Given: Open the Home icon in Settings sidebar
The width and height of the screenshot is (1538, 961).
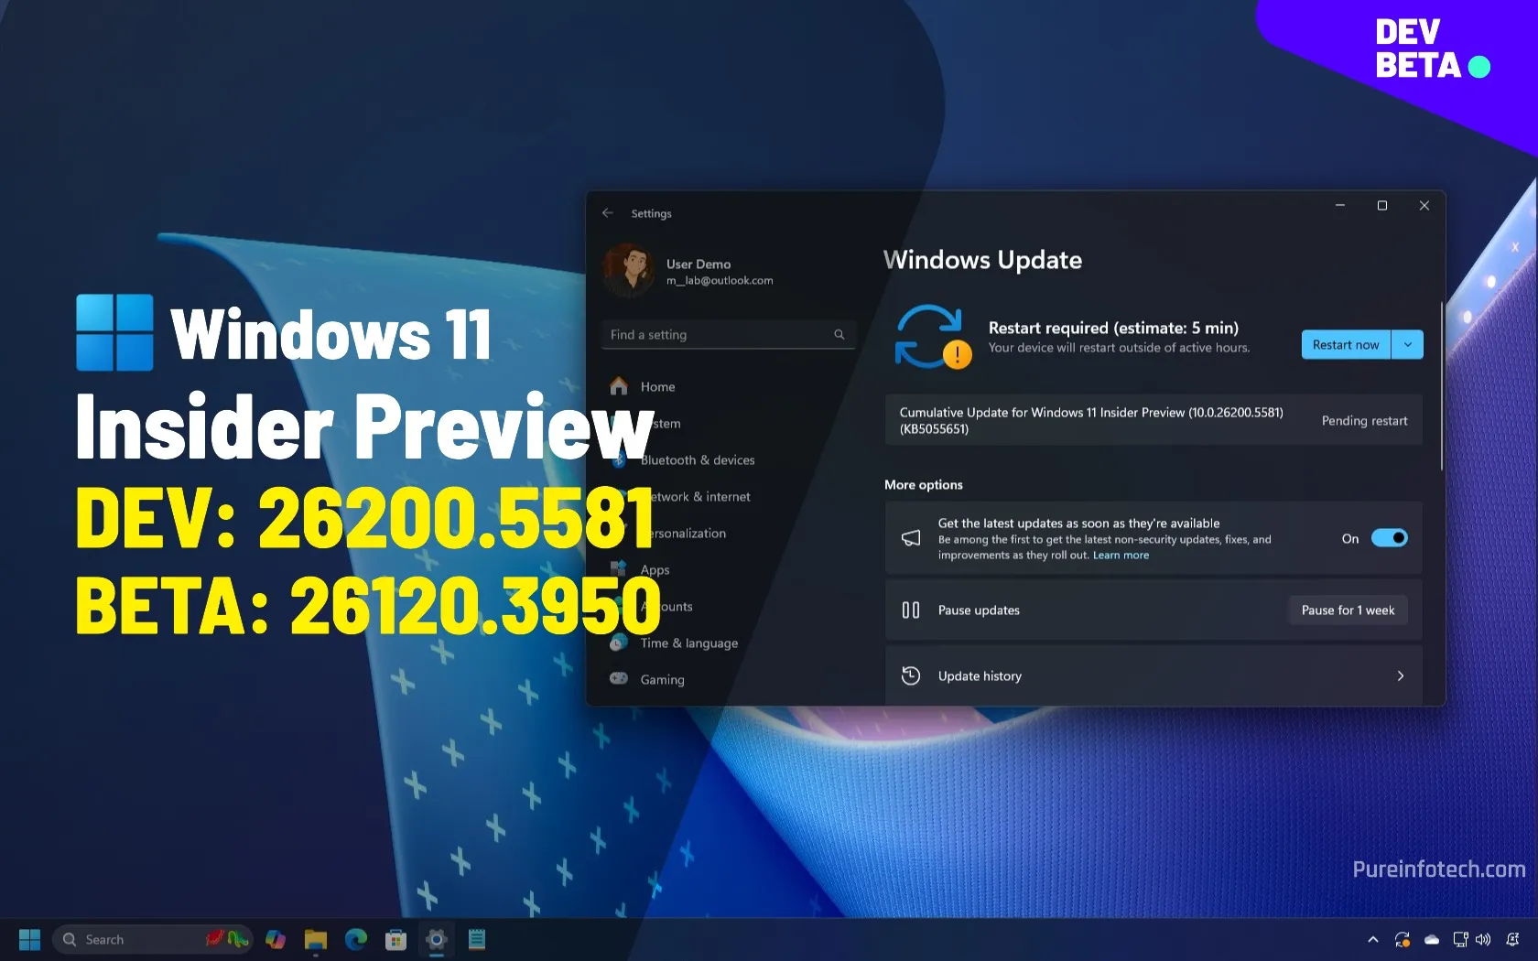Looking at the screenshot, I should (x=618, y=386).
